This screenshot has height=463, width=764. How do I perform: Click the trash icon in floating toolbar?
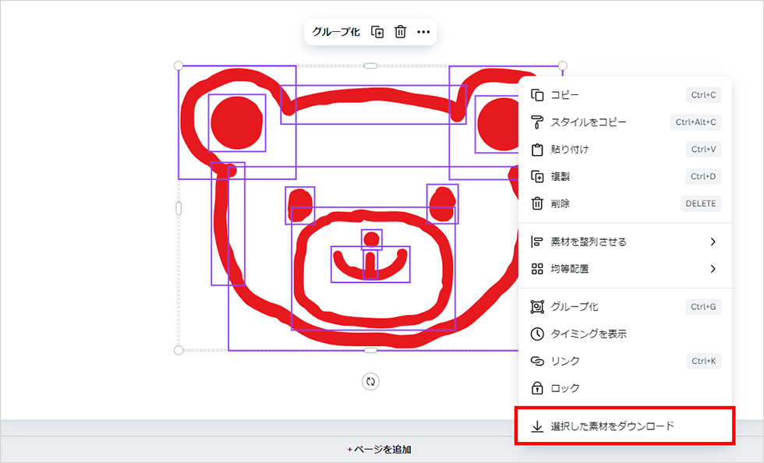click(x=400, y=32)
